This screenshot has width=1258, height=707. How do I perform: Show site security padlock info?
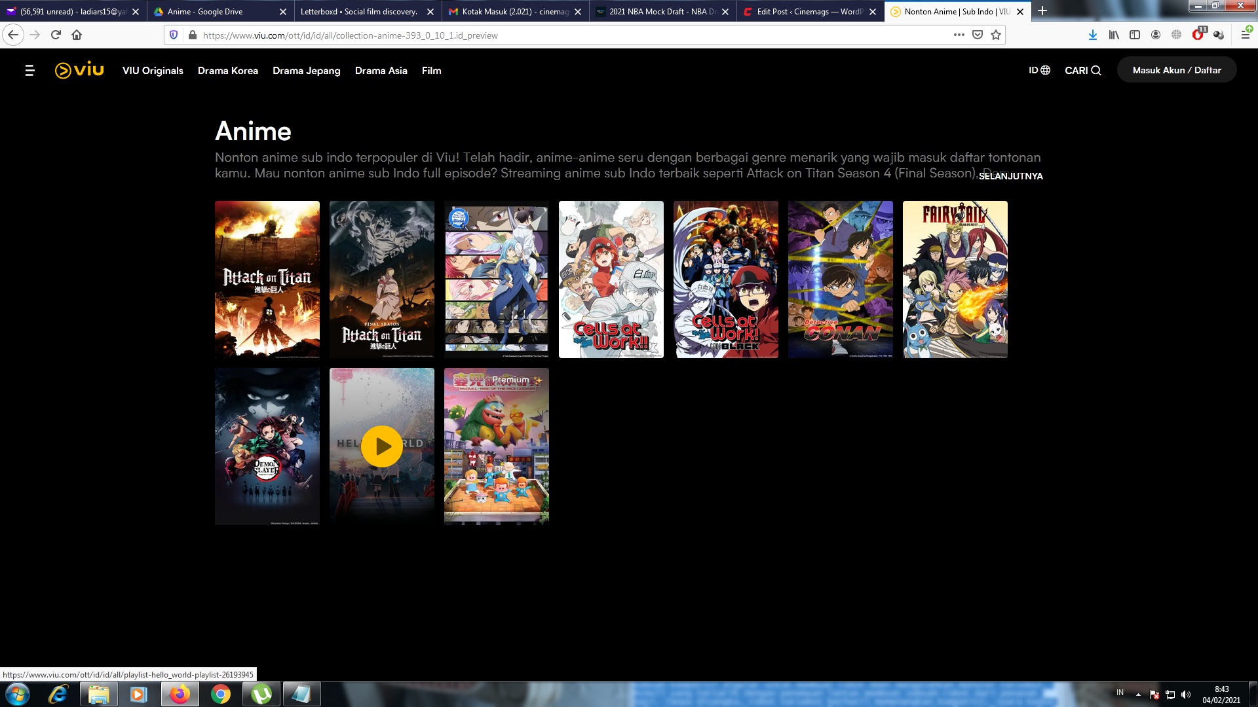192,35
